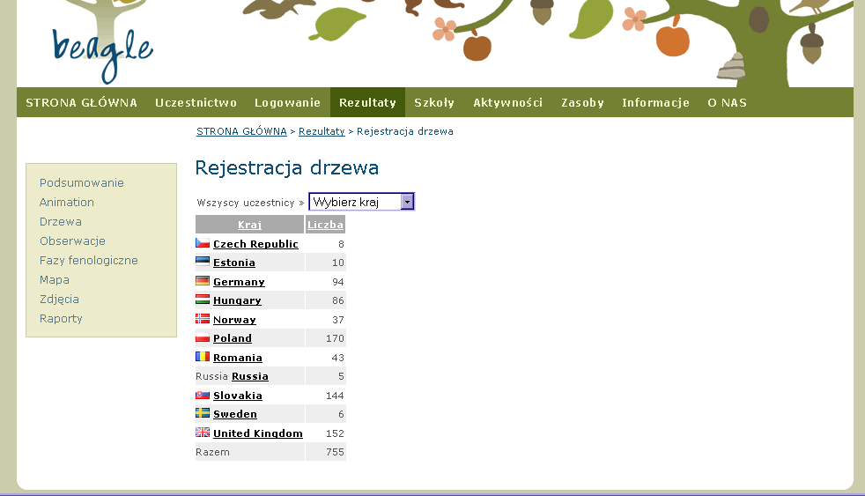Screen dimensions: 865x496
Task: Click STRONA GŁÓWNA breadcrumb link
Action: (x=241, y=131)
